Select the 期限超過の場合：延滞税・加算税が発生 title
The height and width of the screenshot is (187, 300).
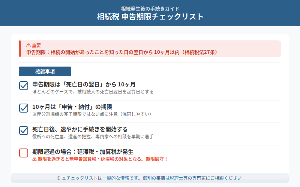point(83,151)
